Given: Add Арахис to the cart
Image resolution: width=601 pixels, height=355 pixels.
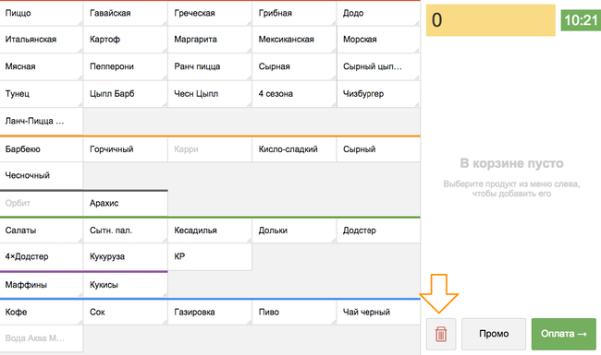Looking at the screenshot, I should coord(125,203).
